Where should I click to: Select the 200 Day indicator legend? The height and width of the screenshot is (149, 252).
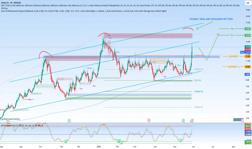[4, 8]
